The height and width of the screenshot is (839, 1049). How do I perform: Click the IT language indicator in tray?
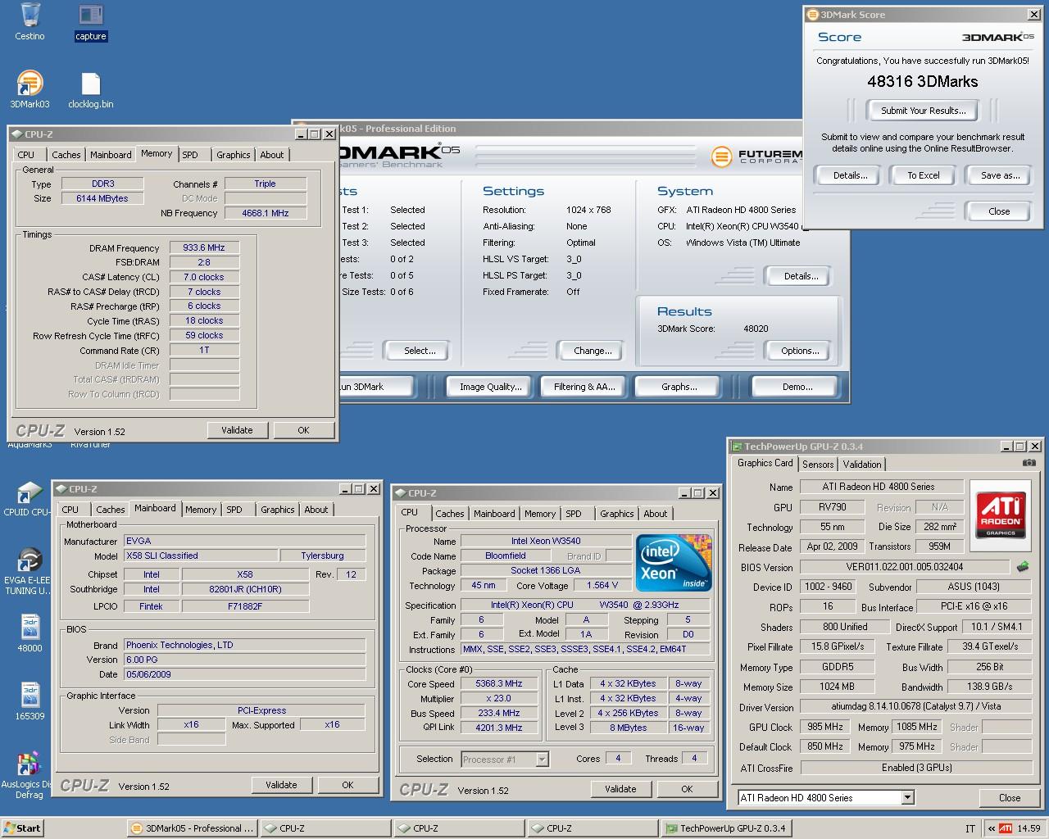[970, 828]
